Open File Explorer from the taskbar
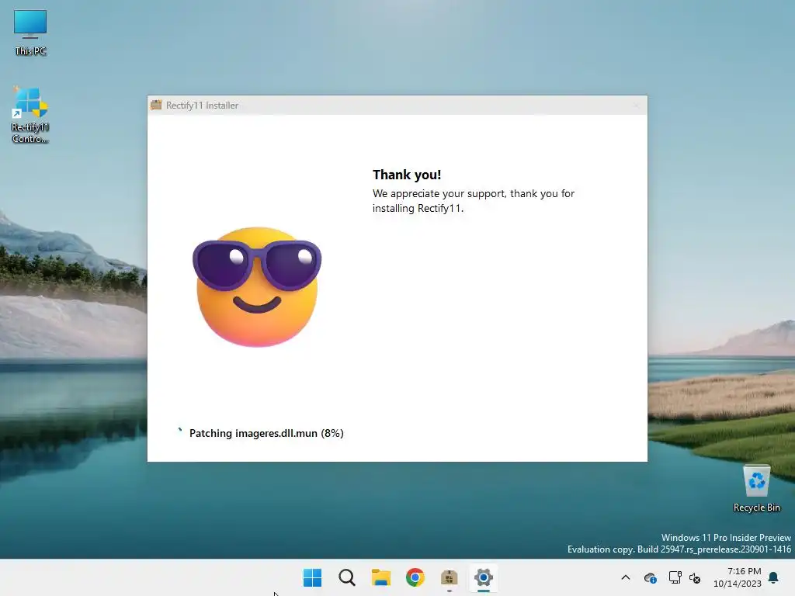The height and width of the screenshot is (596, 795). [x=380, y=577]
